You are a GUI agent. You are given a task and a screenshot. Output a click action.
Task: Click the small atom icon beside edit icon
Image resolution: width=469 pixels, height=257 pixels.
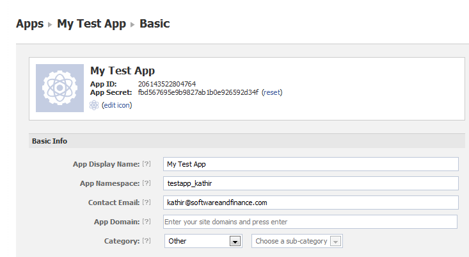click(x=94, y=105)
